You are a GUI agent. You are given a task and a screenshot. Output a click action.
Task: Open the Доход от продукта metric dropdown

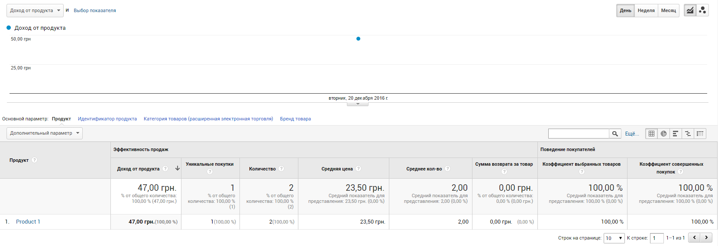click(x=35, y=10)
